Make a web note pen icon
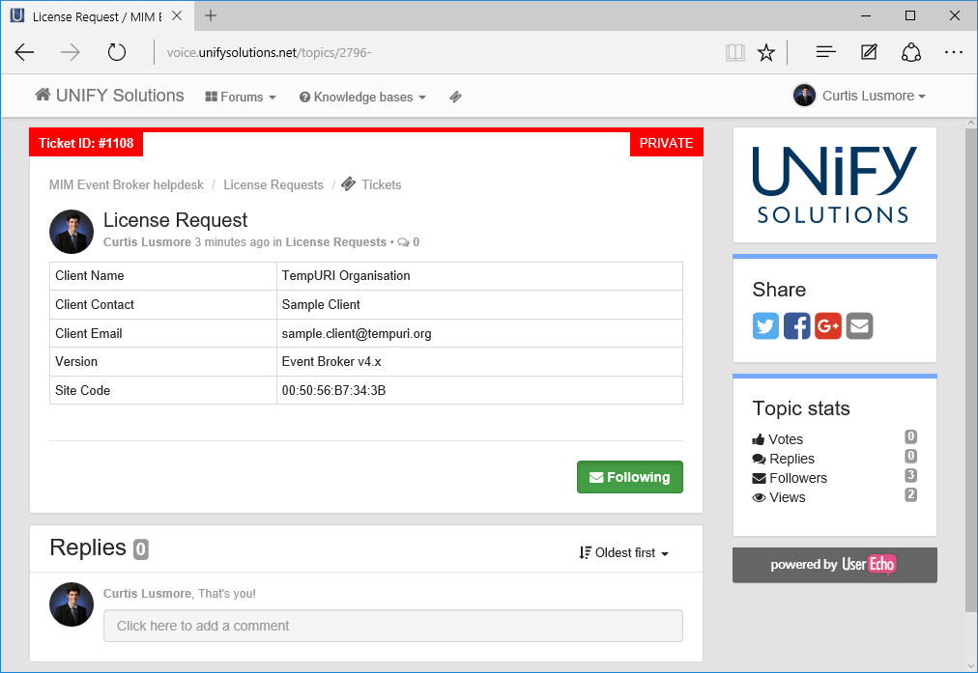Viewport: 978px width, 673px height. pyautogui.click(x=869, y=52)
